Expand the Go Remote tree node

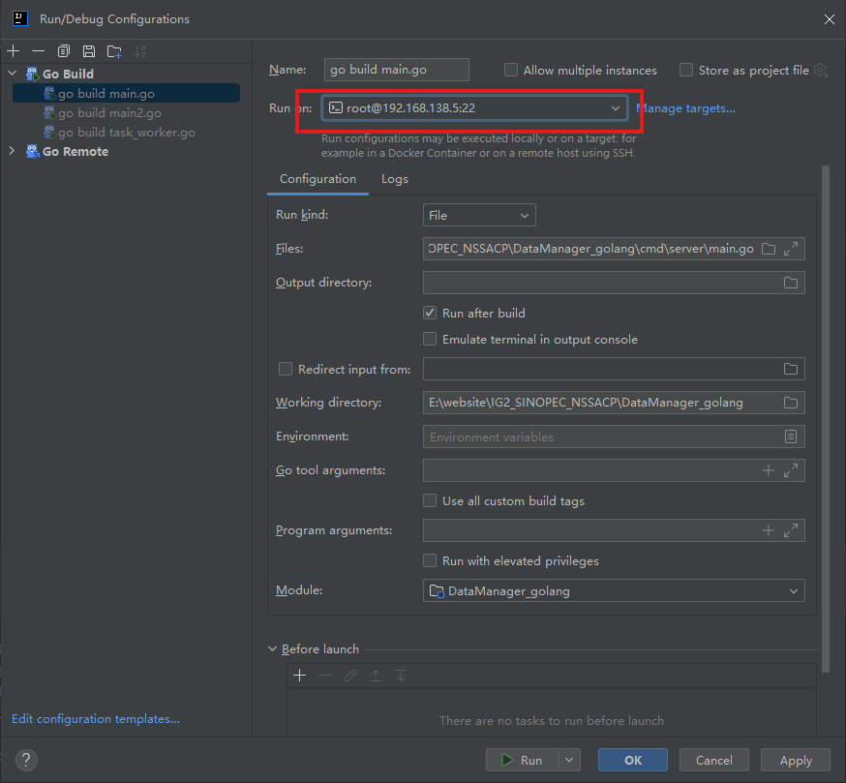12,151
